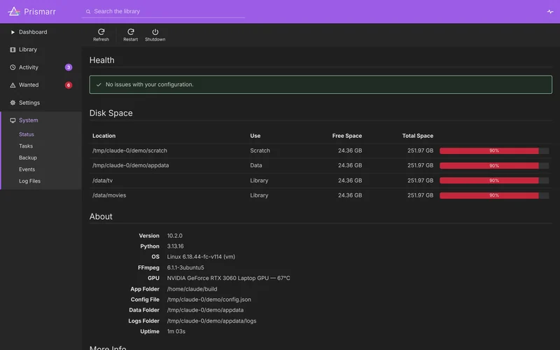Click the Health section heading
This screenshot has height=350, width=560.
click(x=101, y=60)
